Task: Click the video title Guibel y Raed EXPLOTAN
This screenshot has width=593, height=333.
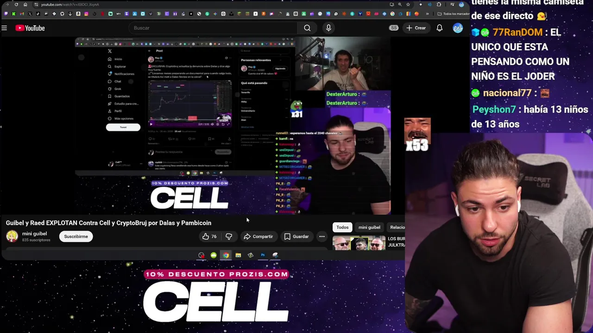Action: (x=108, y=223)
